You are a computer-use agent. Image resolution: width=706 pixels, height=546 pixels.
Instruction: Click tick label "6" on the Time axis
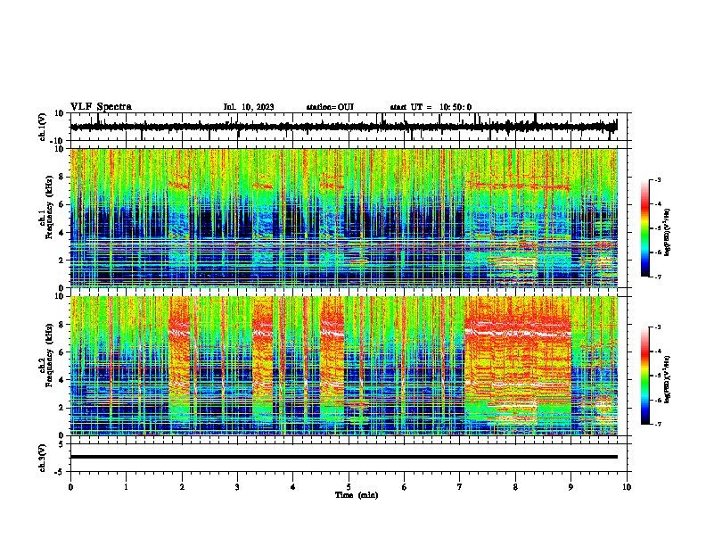point(405,487)
